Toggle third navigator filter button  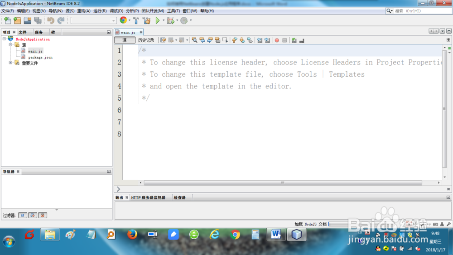click(x=43, y=215)
